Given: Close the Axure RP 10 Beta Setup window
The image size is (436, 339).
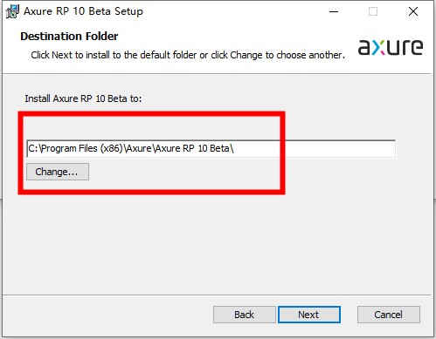Looking at the screenshot, I should point(413,11).
